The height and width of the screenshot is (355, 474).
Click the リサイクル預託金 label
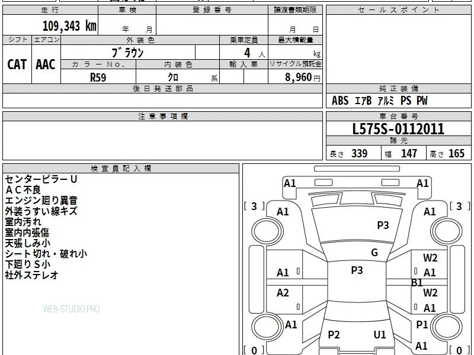[295, 64]
